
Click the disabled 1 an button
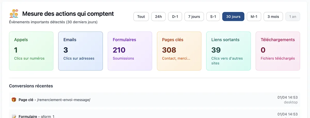[293, 17]
